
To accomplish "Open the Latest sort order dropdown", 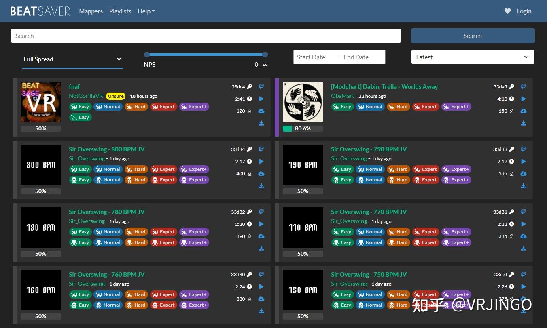I will [x=473, y=57].
